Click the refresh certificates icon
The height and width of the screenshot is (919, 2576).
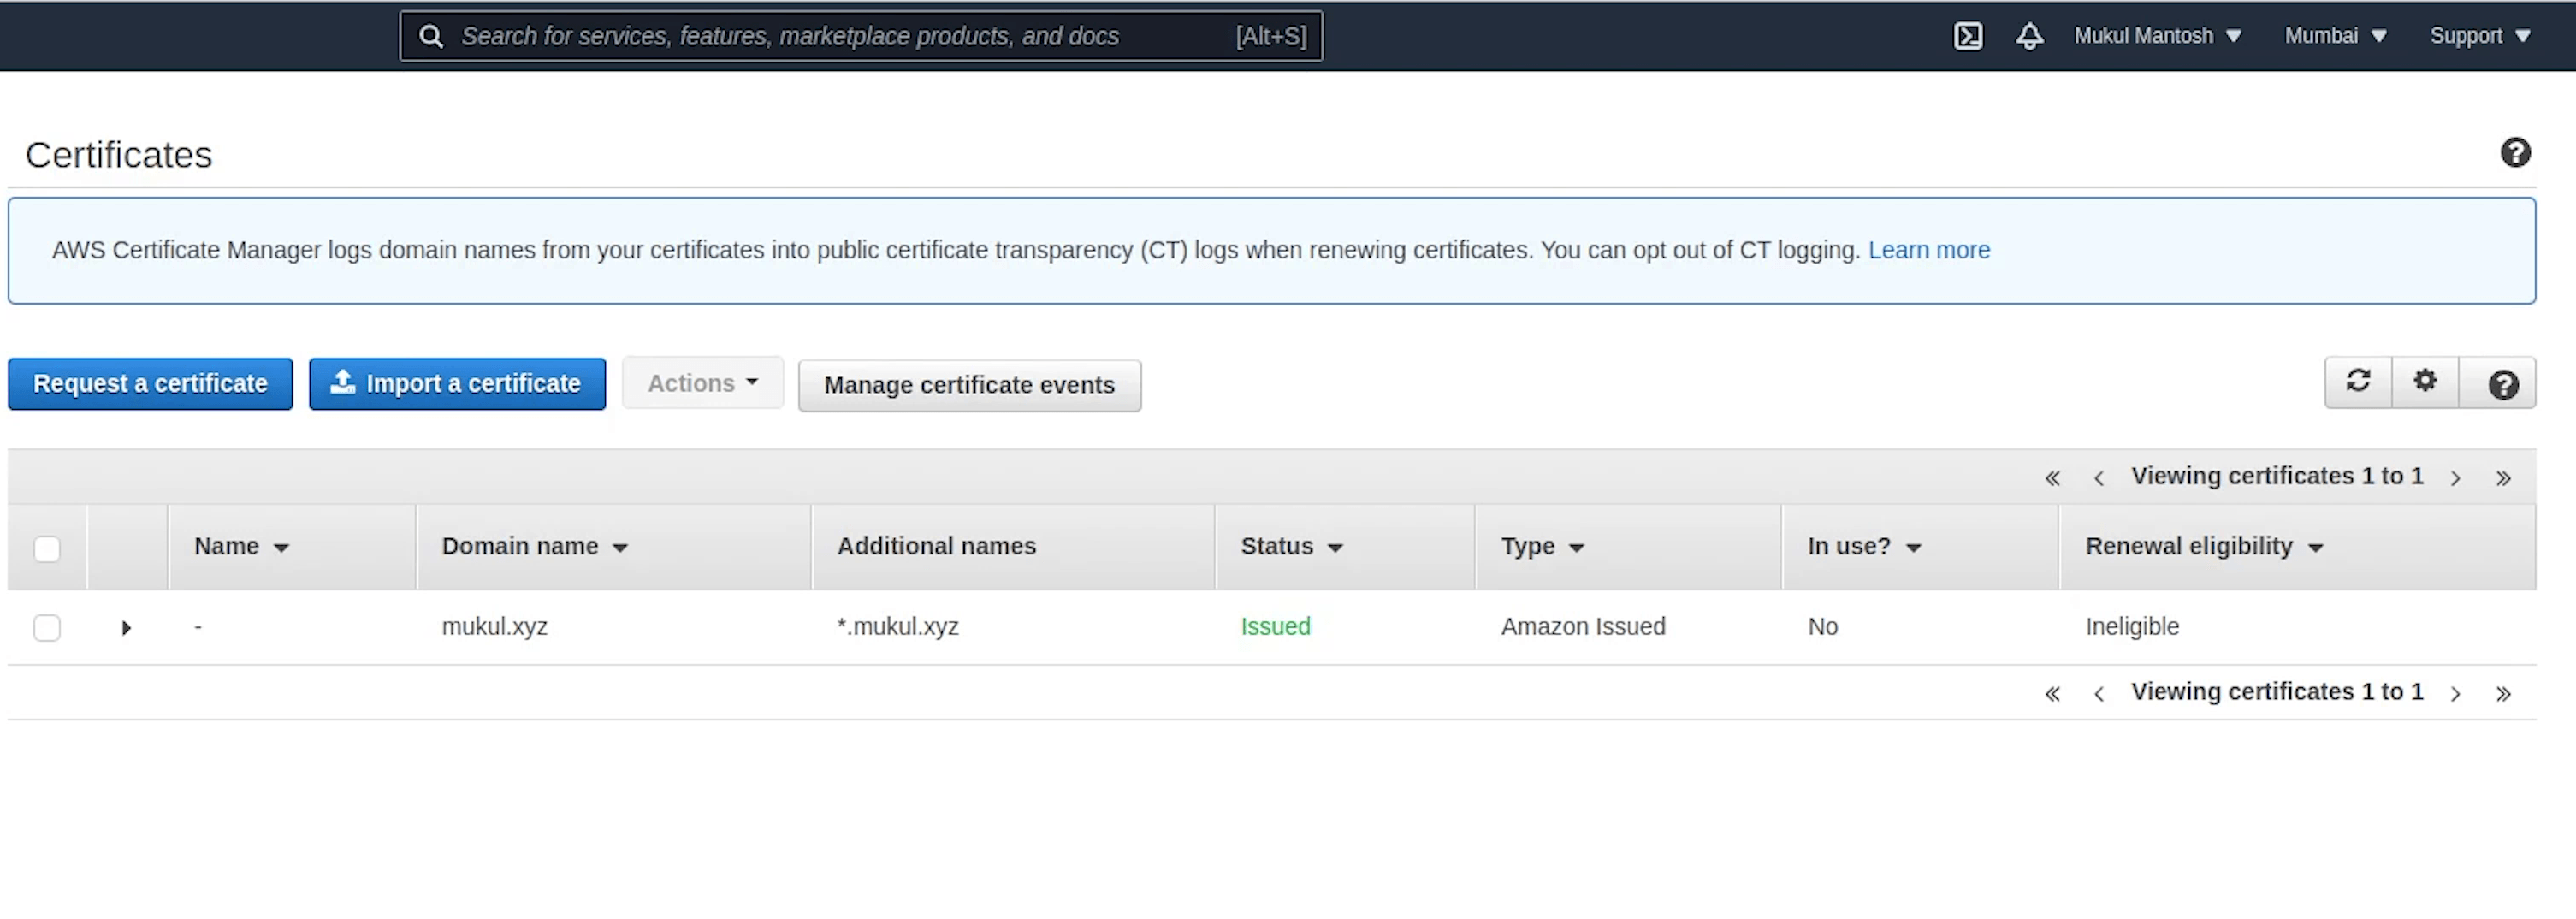click(2358, 382)
